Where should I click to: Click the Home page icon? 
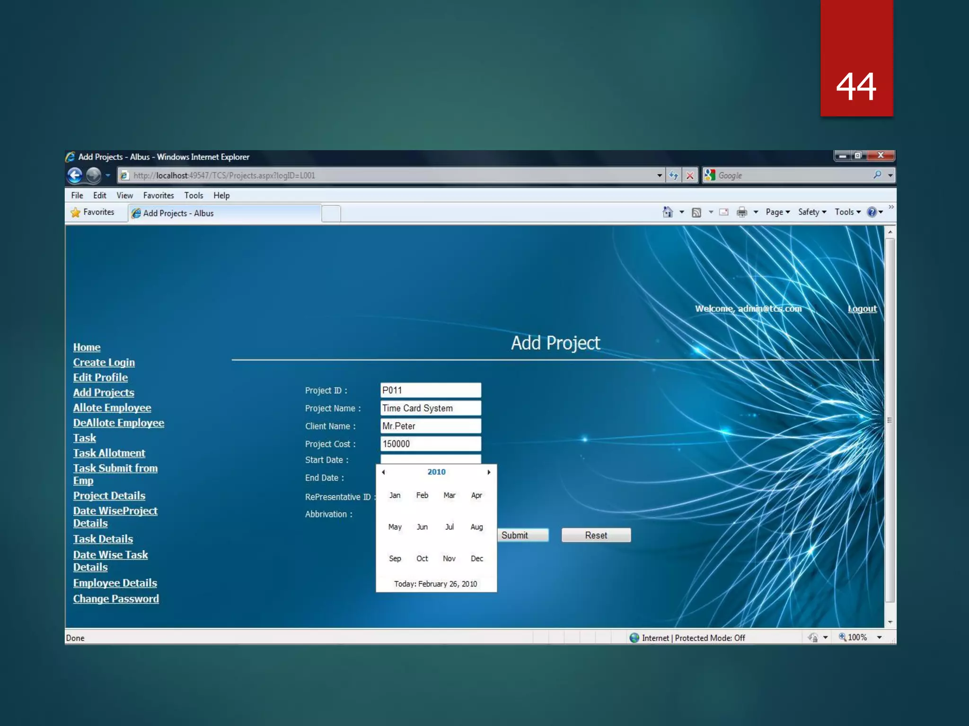tap(667, 212)
